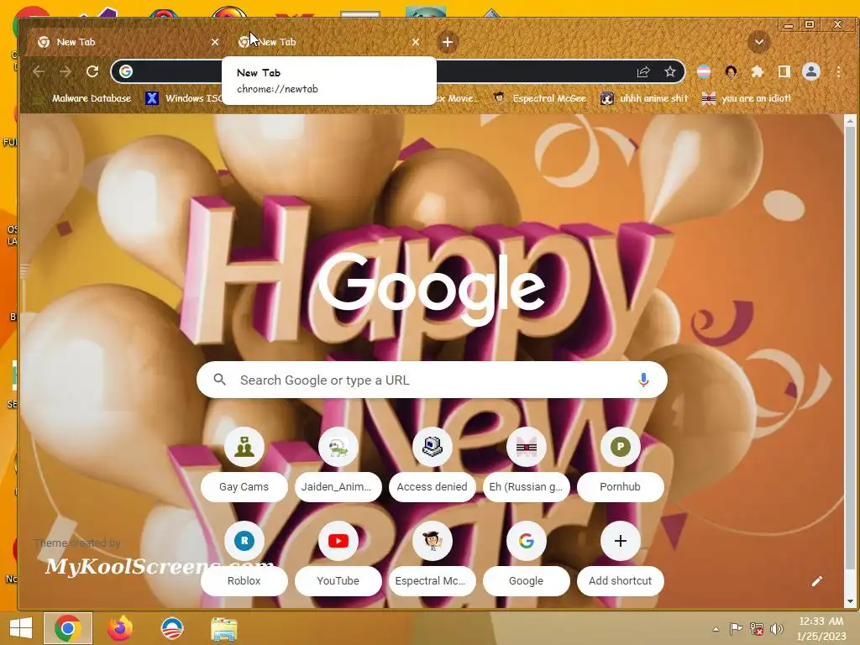860x645 pixels.
Task: Open you are an idiot bookmark
Action: (x=747, y=98)
